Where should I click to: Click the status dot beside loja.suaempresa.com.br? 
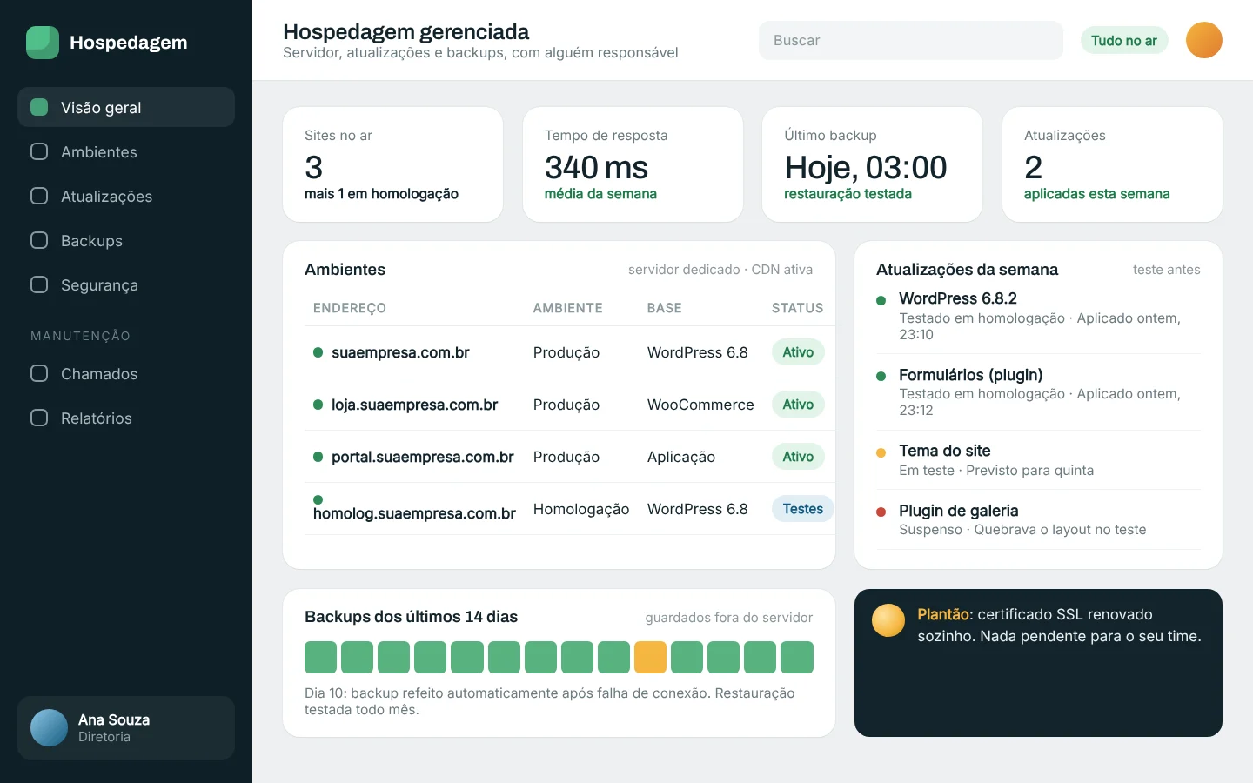coord(318,405)
